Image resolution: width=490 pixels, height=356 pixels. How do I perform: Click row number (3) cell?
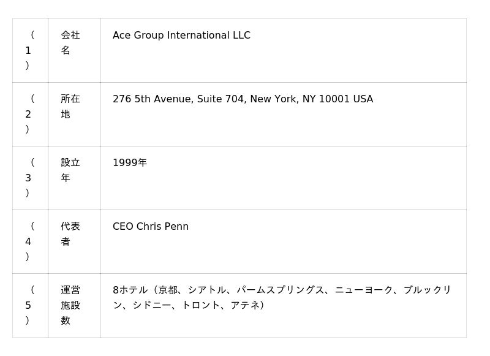tap(28, 178)
